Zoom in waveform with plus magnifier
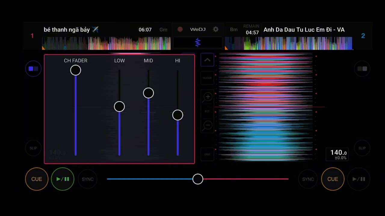Image resolution: width=385 pixels, height=216 pixels. 208,97
